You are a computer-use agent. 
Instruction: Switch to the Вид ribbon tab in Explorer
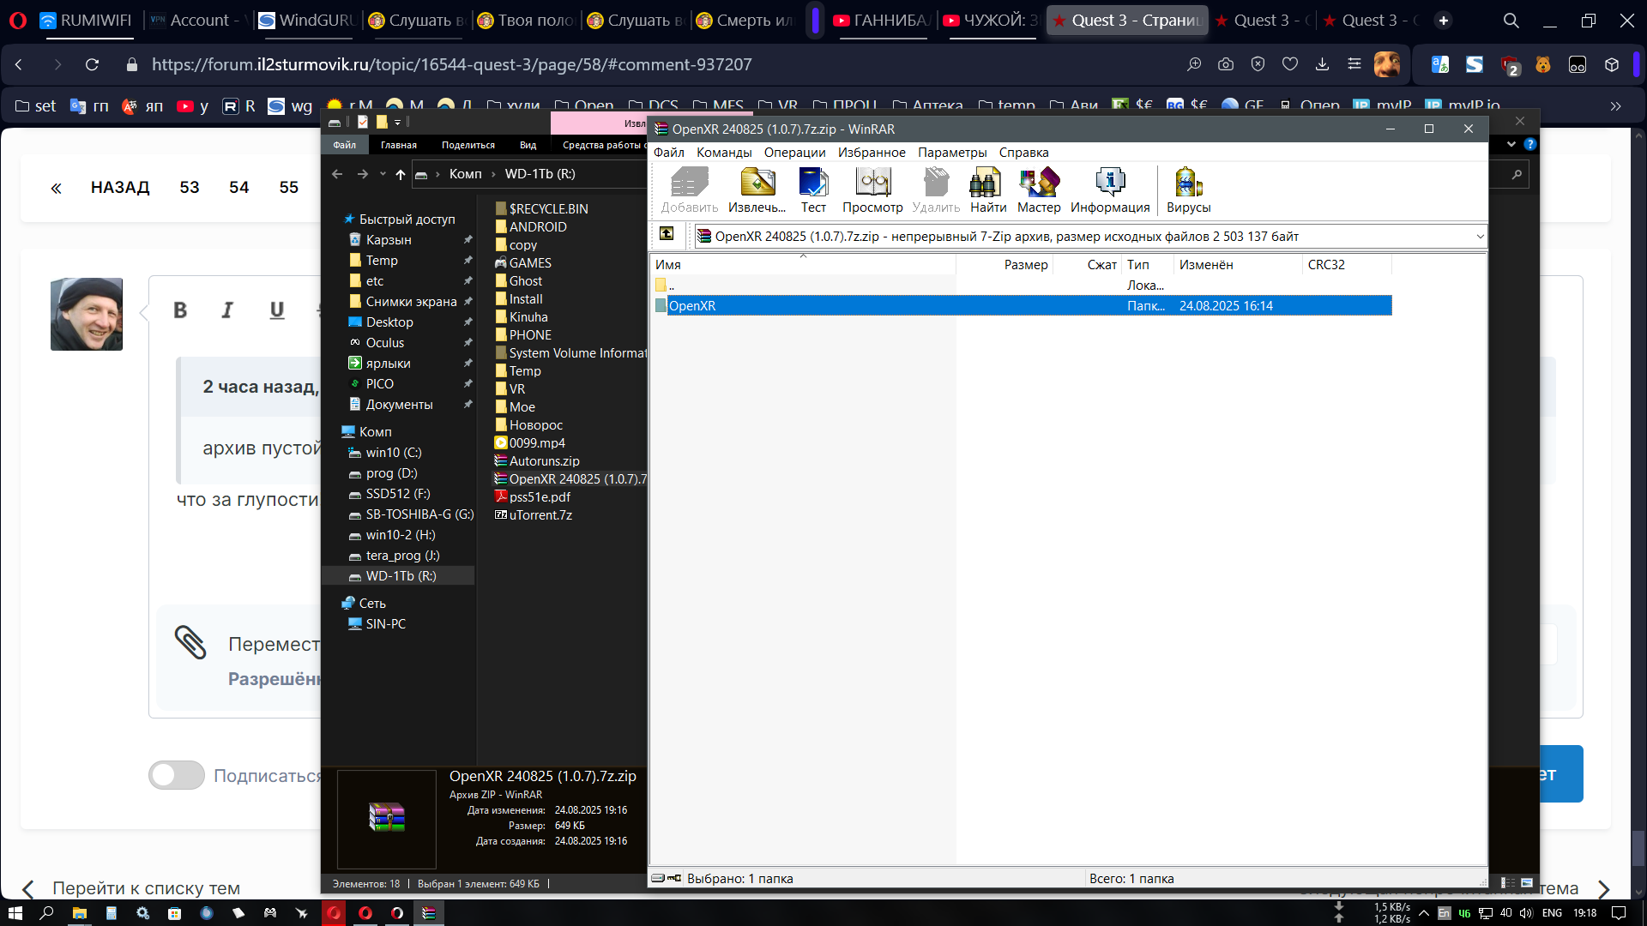coord(528,145)
